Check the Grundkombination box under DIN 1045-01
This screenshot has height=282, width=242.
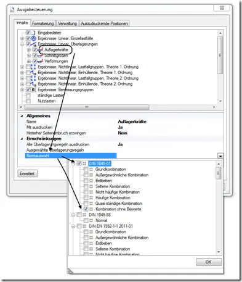[x=86, y=169]
